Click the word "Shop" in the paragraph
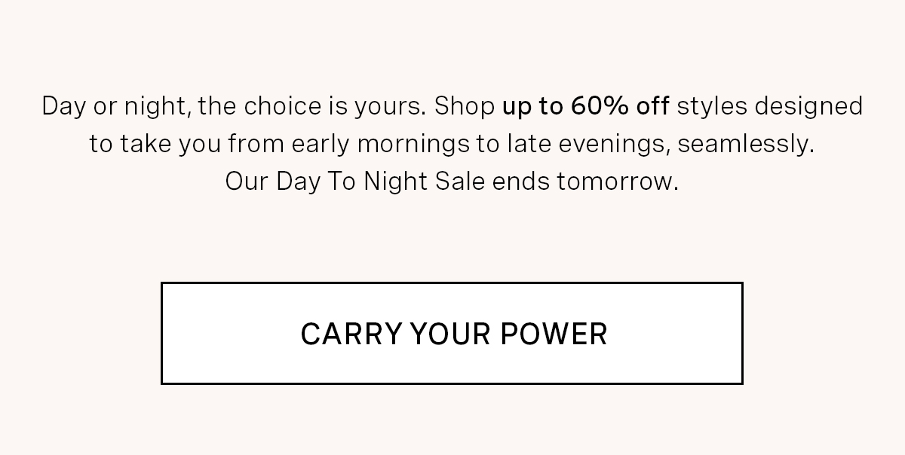 click(465, 106)
